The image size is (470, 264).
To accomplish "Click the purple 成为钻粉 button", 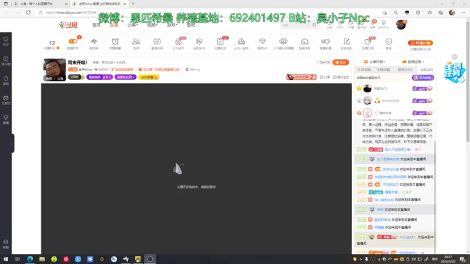I will click(x=422, y=77).
